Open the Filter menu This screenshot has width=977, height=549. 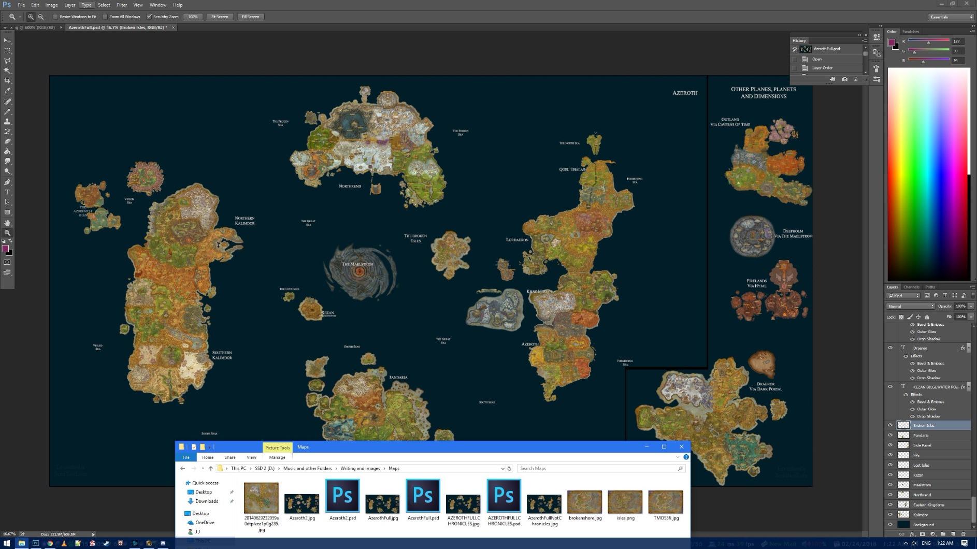coord(122,5)
